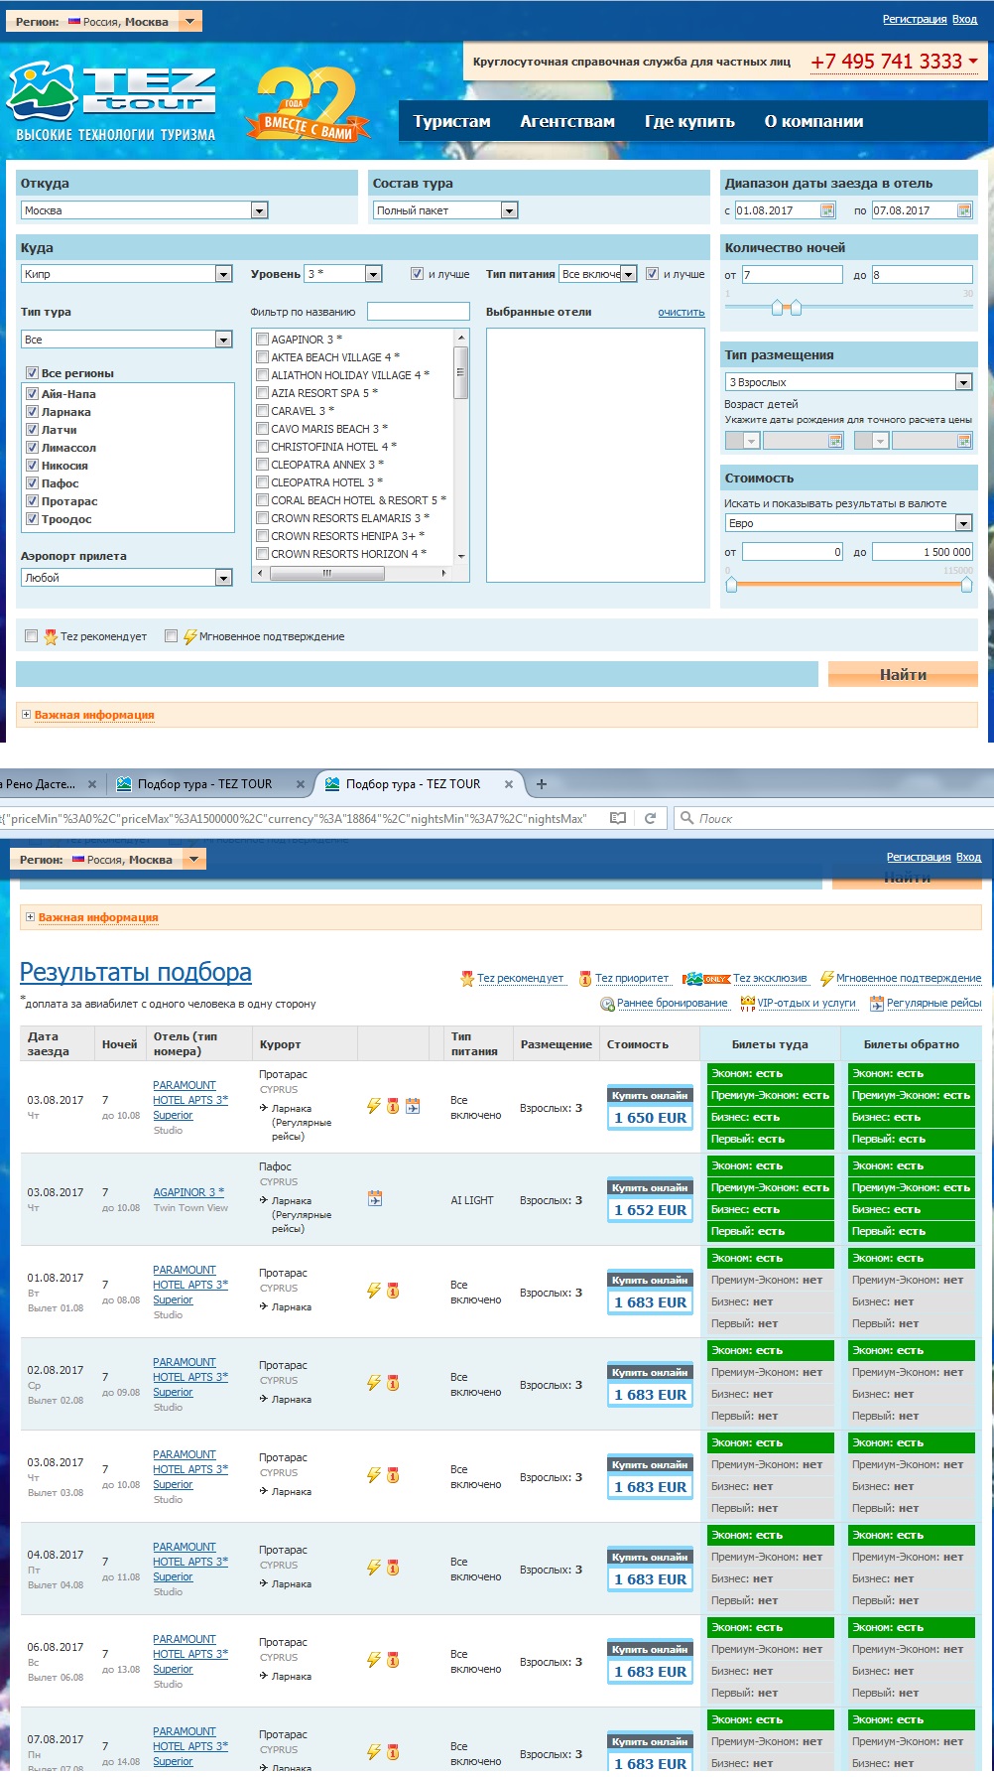Screen dimensions: 994x1777
Task: Click the TEZ tour logo
Action: [x=111, y=100]
